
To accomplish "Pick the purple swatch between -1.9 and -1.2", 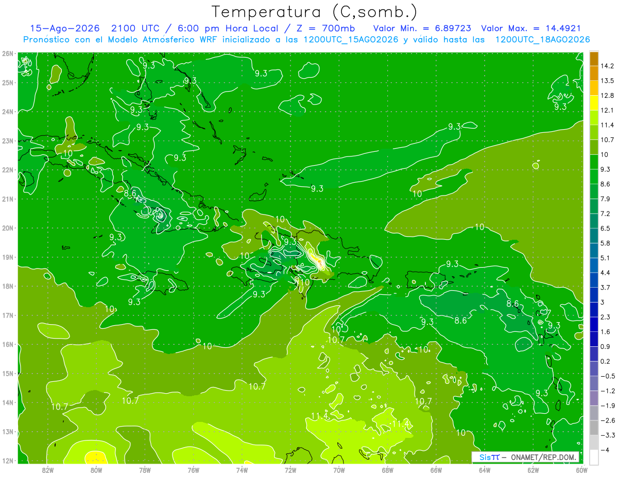I will (594, 398).
